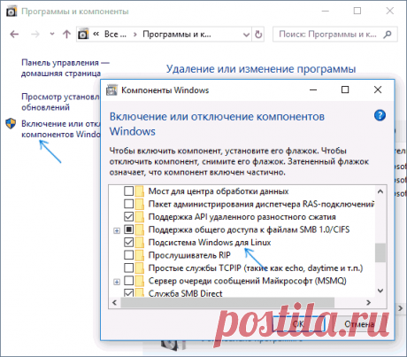
Task: Click the Programs window title icon
Action: (x=12, y=12)
